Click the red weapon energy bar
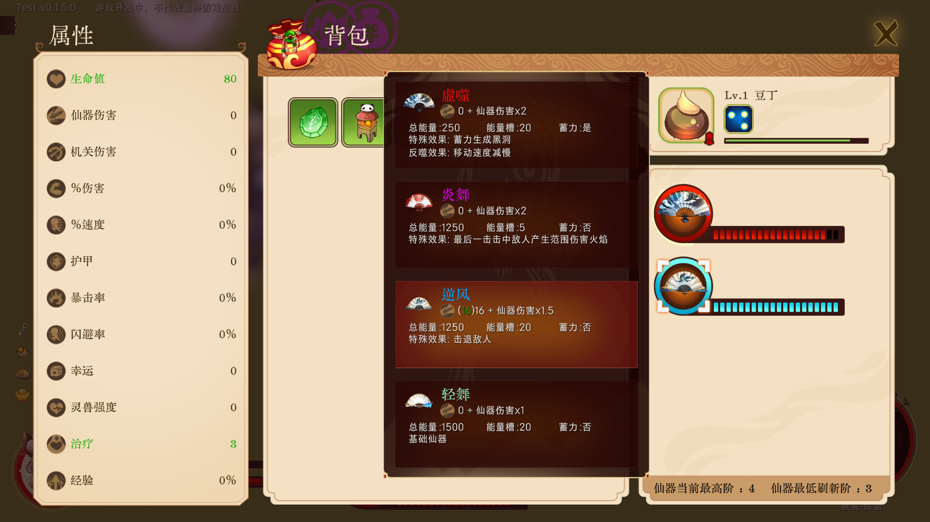The image size is (930, 522). pyautogui.click(x=778, y=235)
